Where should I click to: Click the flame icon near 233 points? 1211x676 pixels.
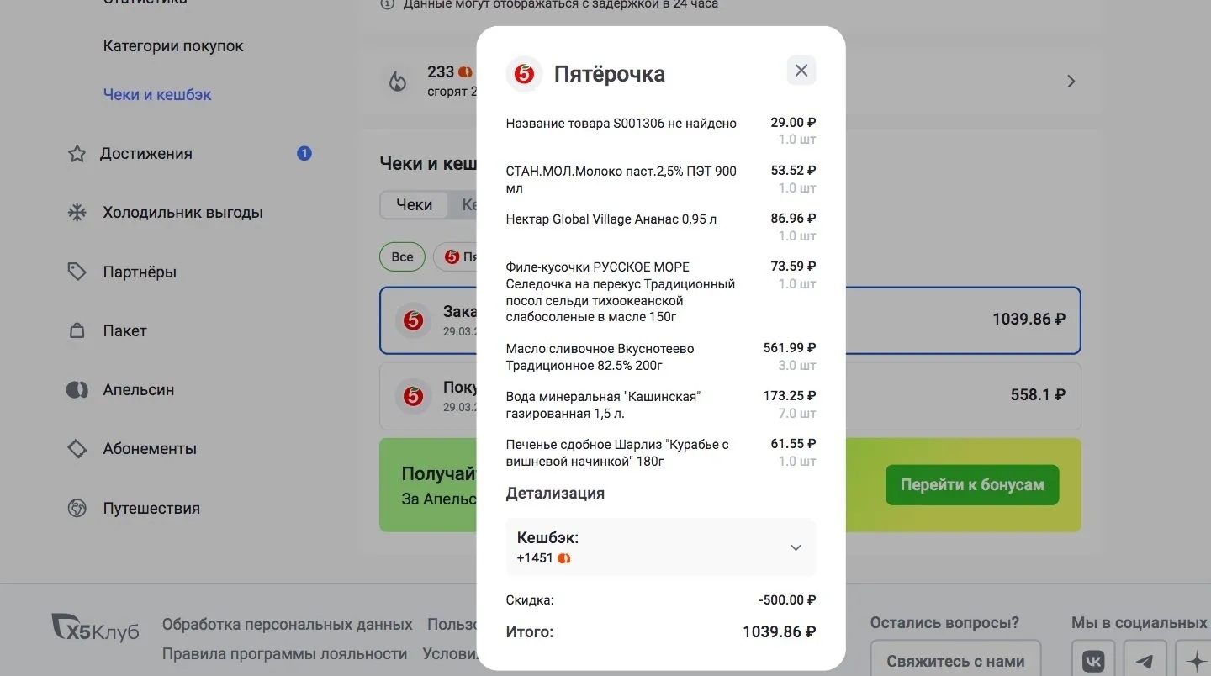(x=397, y=82)
